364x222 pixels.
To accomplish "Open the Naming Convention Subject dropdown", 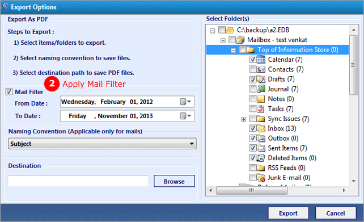I will pos(192,144).
